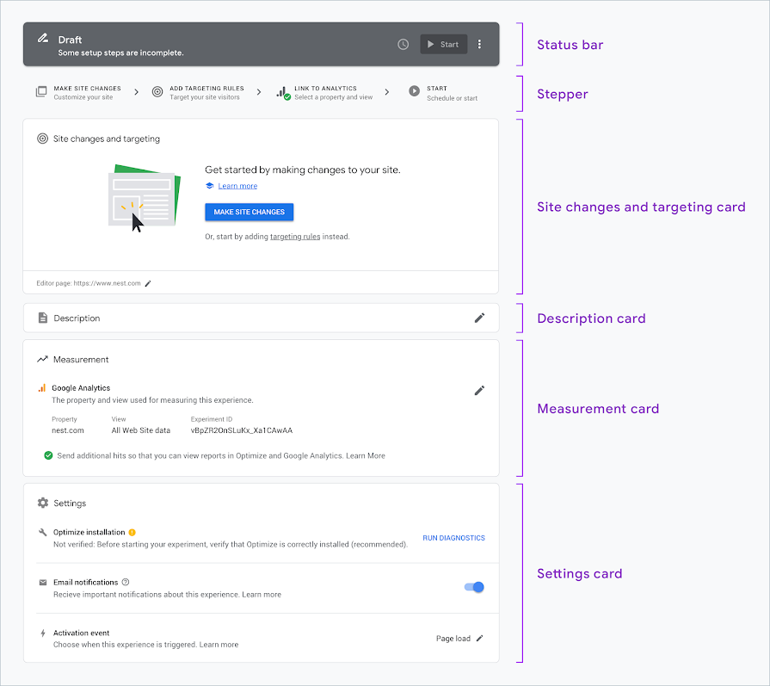Click the Activation event lightning bolt icon

pyautogui.click(x=43, y=633)
